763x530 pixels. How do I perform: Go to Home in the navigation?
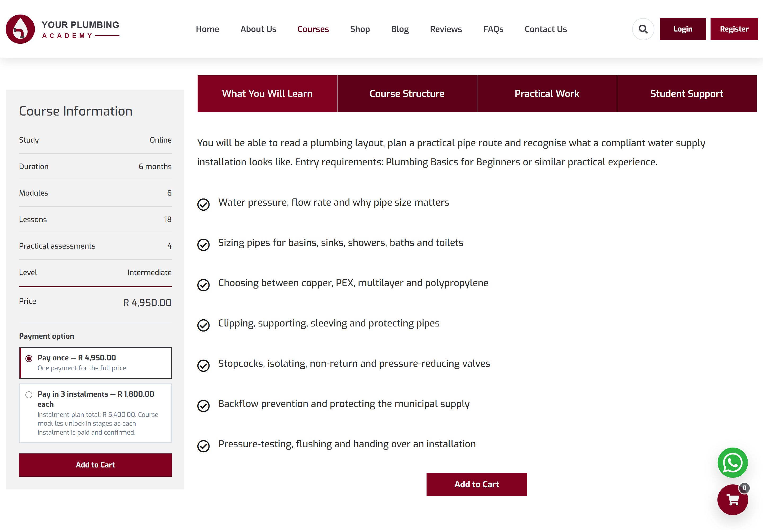[207, 29]
